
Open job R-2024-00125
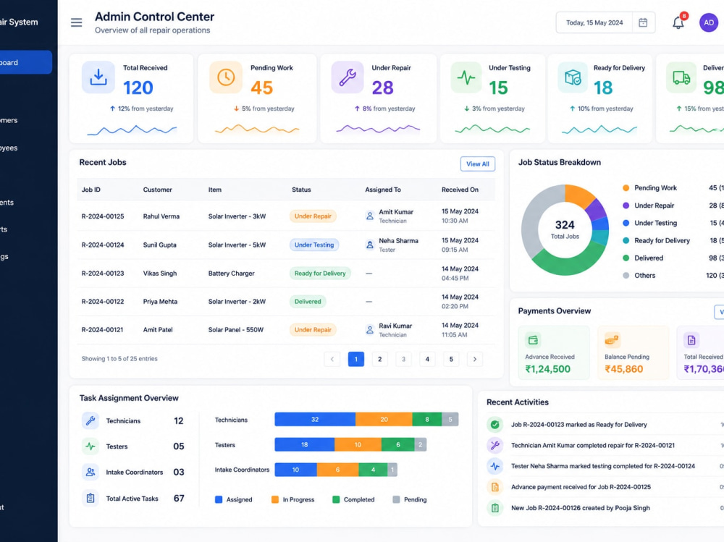(103, 216)
